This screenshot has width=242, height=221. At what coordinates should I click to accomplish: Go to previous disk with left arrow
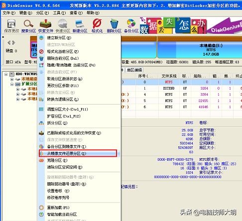point(9,43)
